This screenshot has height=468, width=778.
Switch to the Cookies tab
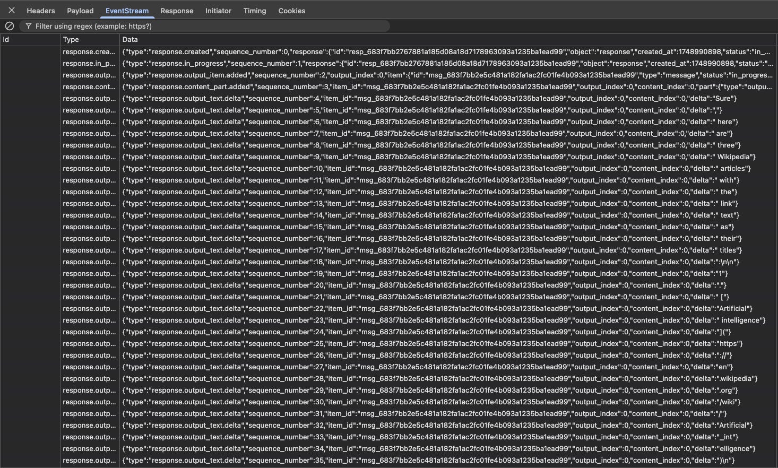291,10
